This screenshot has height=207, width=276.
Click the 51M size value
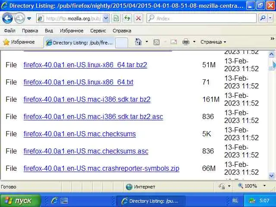click(x=209, y=65)
